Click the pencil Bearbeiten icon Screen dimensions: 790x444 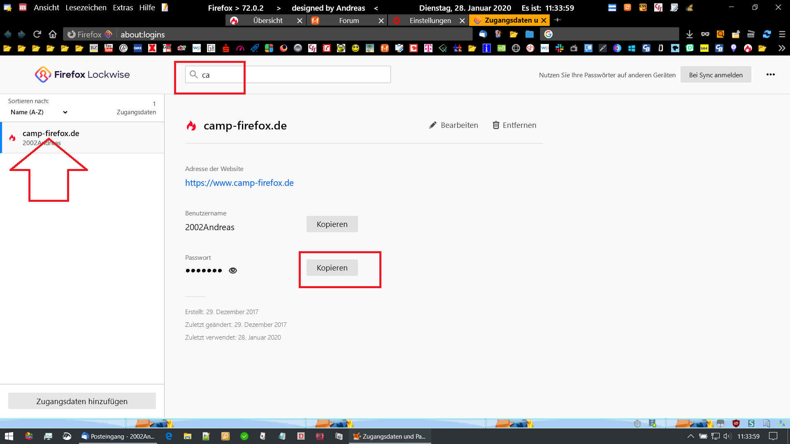coord(432,125)
